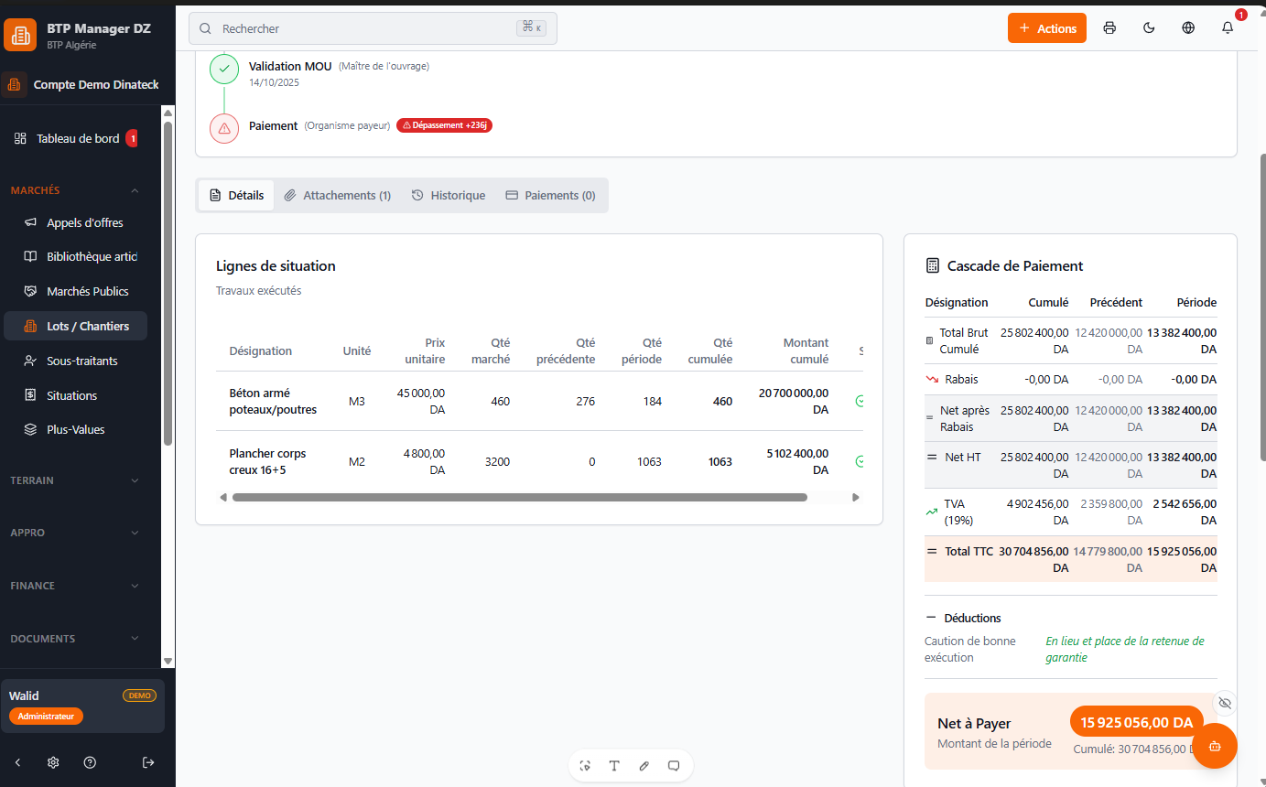The height and width of the screenshot is (787, 1266).
Task: Click the Administrateur role badge
Action: [x=46, y=717]
